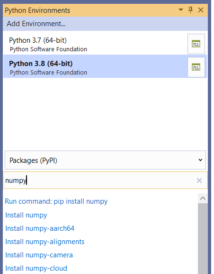Choose Install numpy from the results
The height and width of the screenshot is (274, 214).
click(x=26, y=215)
